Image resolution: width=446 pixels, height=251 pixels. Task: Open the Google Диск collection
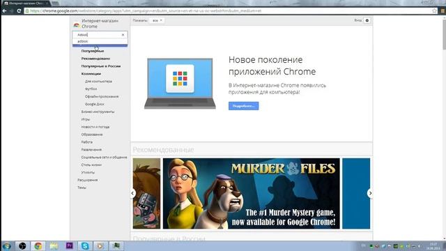[x=95, y=104]
